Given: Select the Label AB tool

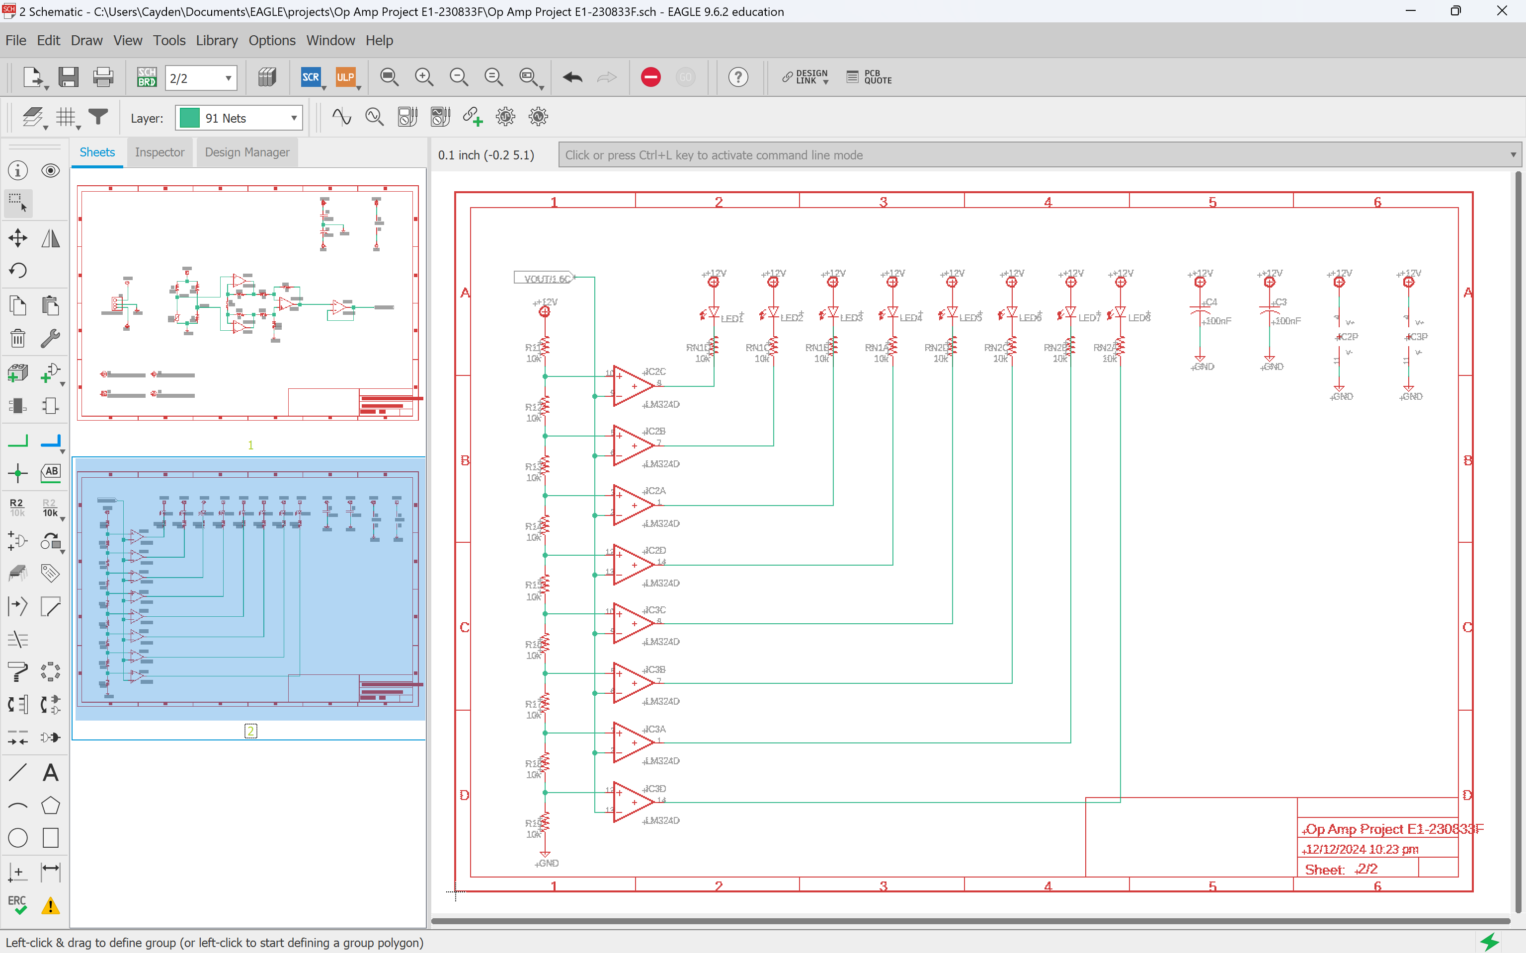Looking at the screenshot, I should (51, 473).
